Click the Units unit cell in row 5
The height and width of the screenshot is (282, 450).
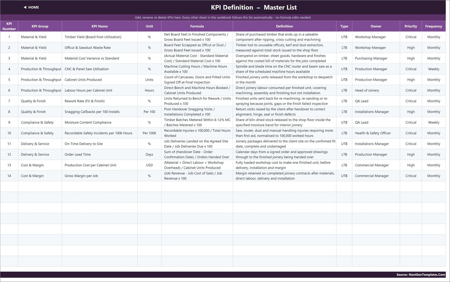(x=149, y=80)
